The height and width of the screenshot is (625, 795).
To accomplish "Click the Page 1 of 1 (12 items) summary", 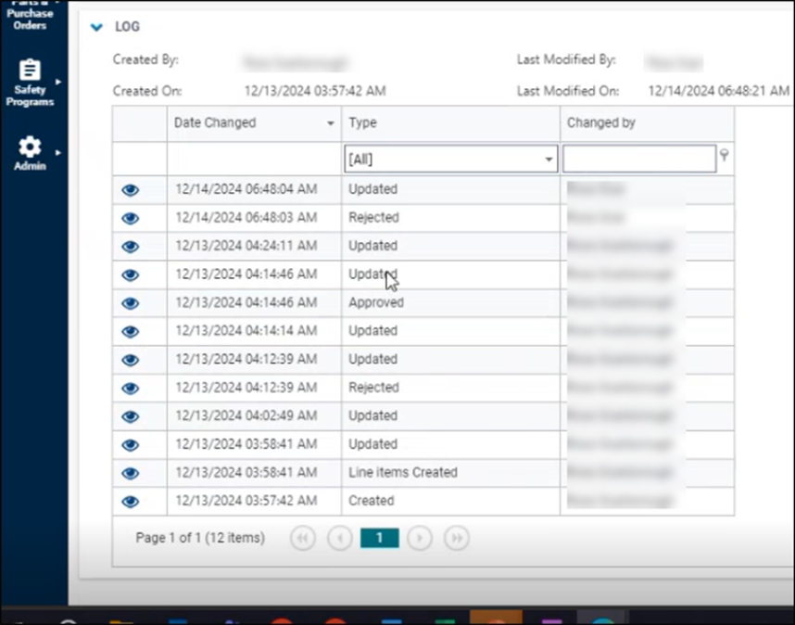I will click(200, 538).
